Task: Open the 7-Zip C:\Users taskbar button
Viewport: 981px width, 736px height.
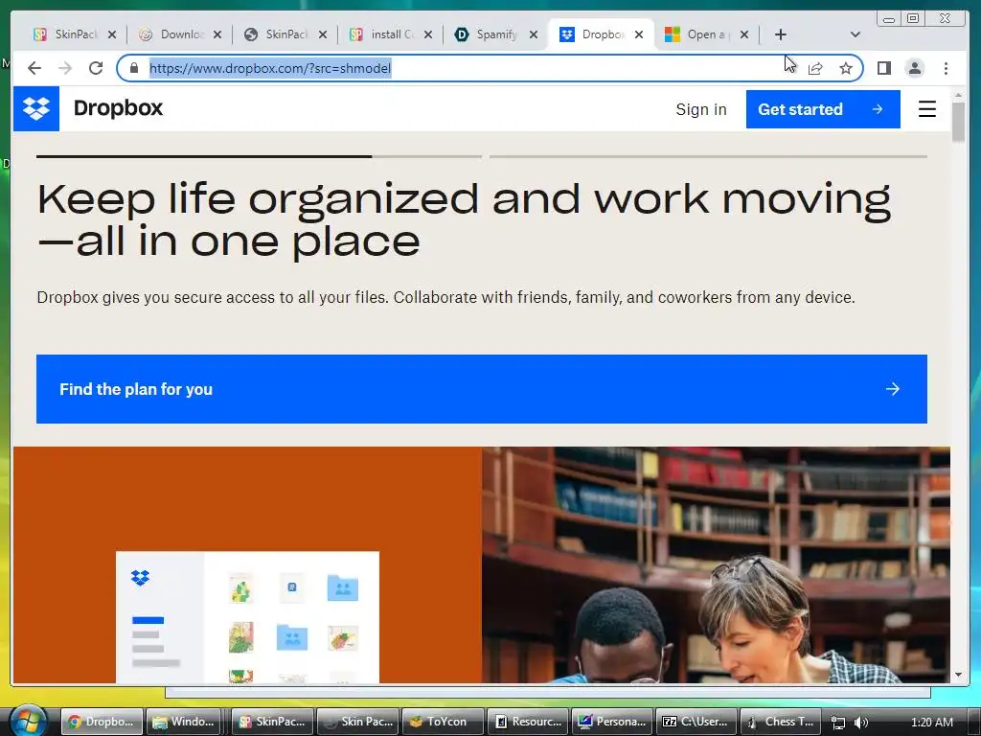Action: (697, 722)
